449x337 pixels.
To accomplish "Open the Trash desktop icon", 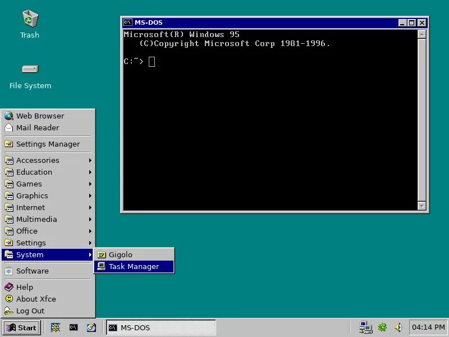I will pos(30,19).
